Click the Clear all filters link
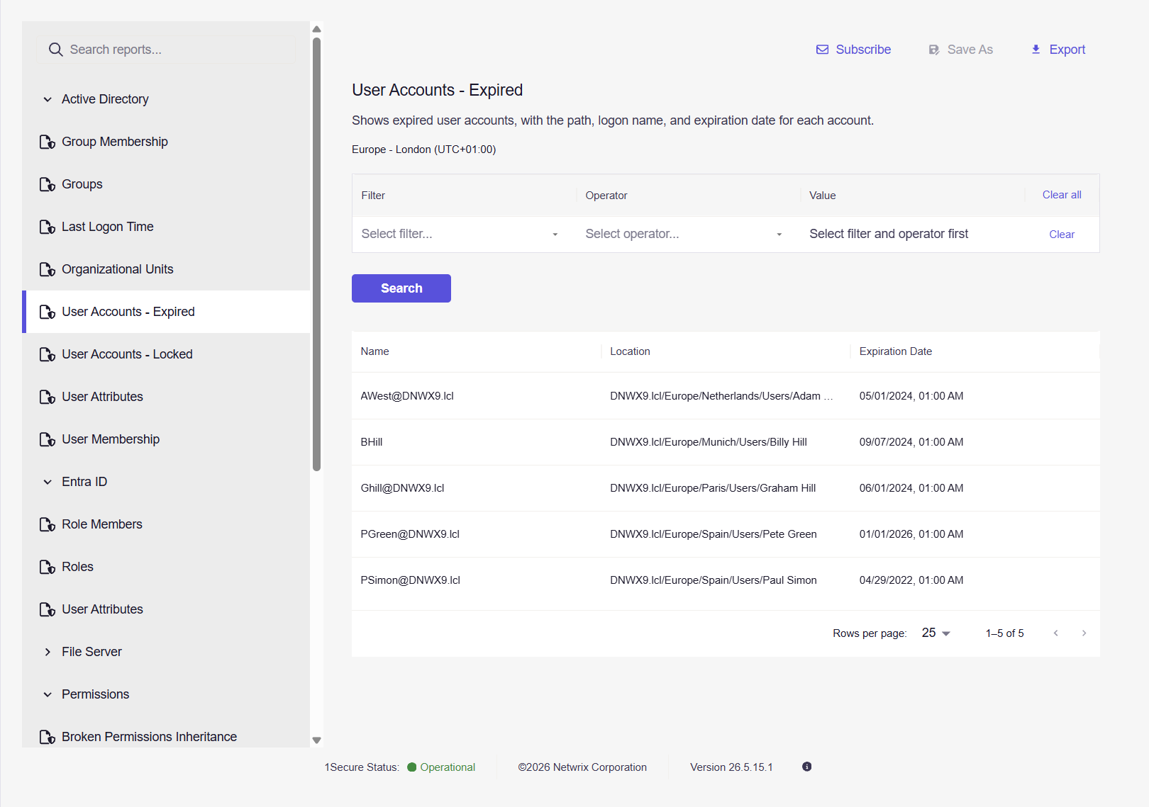This screenshot has height=807, width=1149. (x=1062, y=195)
